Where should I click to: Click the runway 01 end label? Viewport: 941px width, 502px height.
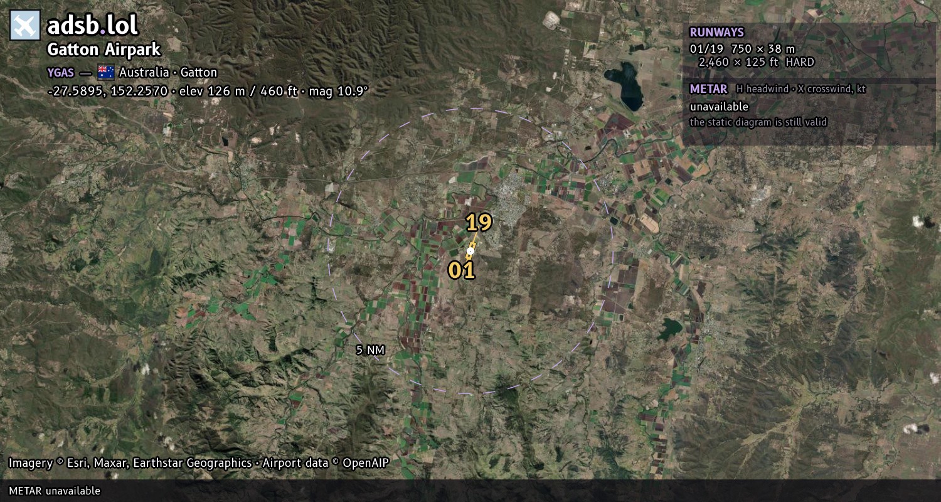[461, 270]
